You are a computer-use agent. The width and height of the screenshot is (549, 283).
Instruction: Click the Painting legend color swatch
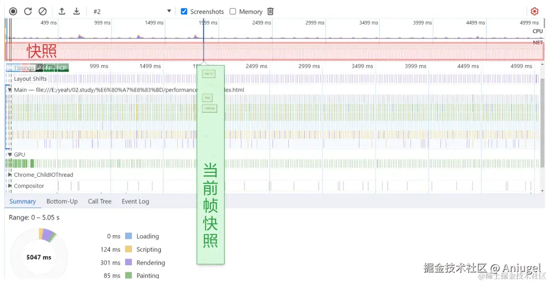coord(129,275)
